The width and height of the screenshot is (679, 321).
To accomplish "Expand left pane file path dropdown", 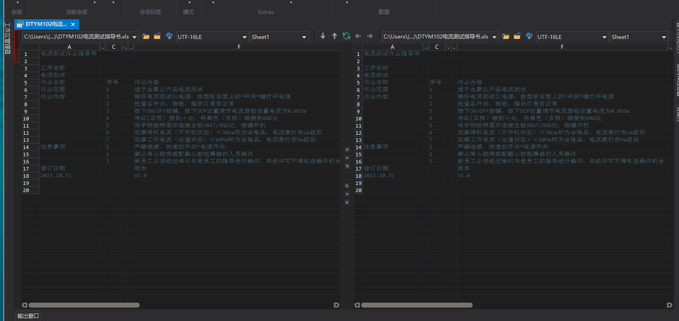I will click(135, 37).
